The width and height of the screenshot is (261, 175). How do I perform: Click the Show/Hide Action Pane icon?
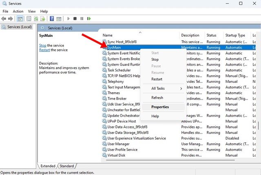[x=59, y=19]
